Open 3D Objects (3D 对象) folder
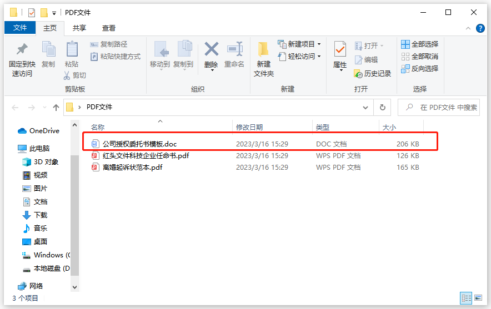 [41, 162]
